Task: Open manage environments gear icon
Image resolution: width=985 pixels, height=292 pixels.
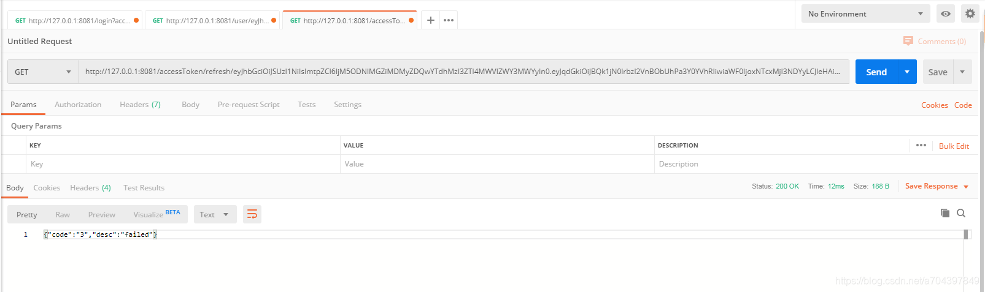Action: pyautogui.click(x=970, y=13)
